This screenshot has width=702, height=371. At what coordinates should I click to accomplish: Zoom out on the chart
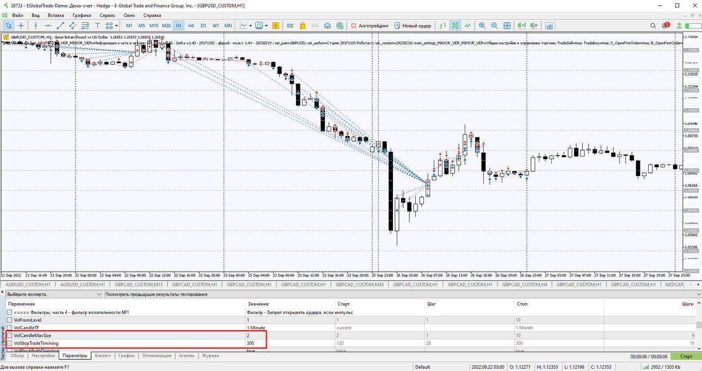coord(495,26)
